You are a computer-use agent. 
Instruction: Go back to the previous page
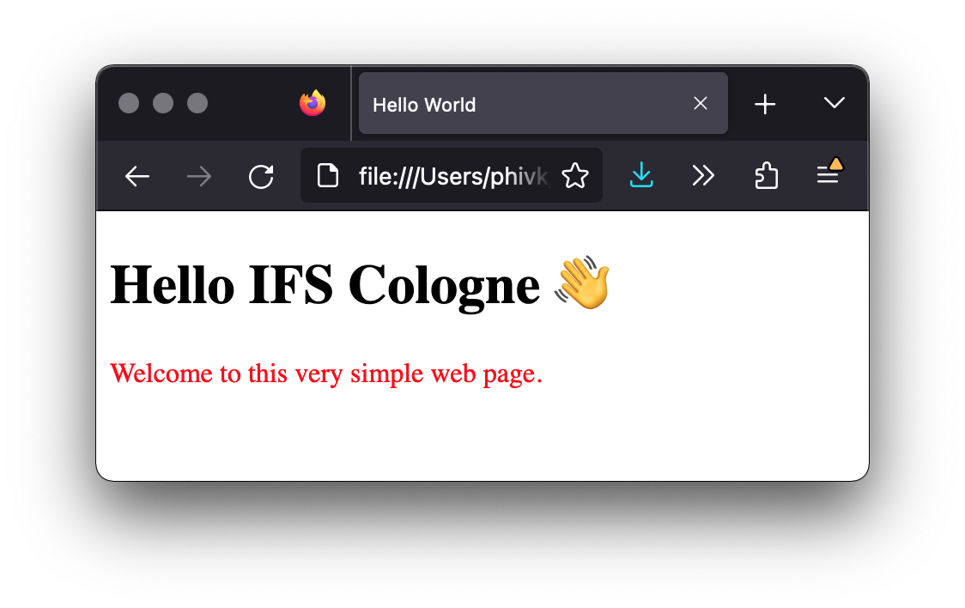click(x=137, y=177)
